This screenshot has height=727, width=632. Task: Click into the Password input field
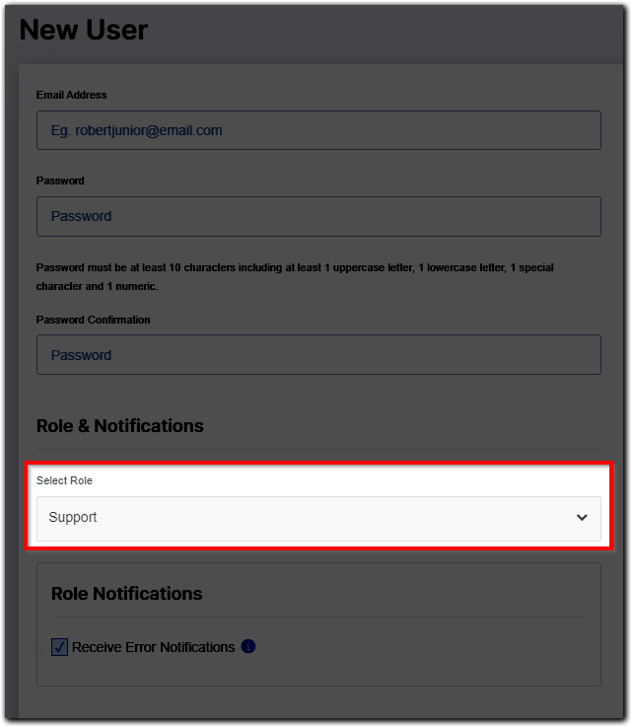coord(318,216)
